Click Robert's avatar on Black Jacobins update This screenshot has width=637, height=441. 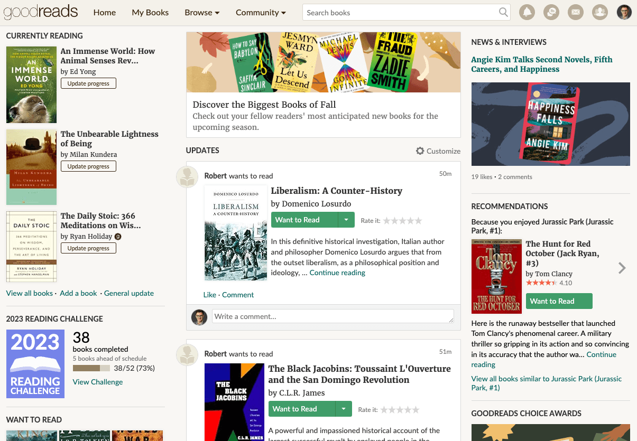187,355
